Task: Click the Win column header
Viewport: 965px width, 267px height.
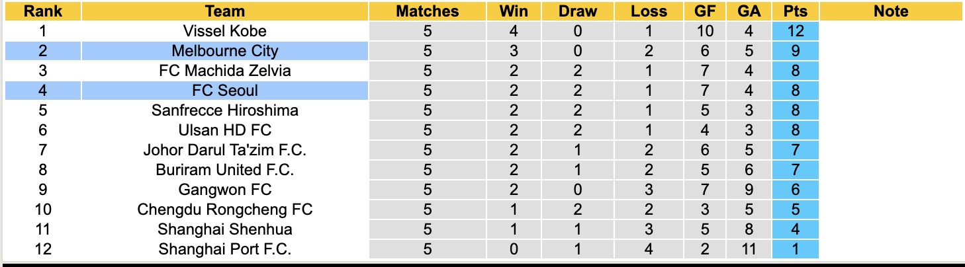Action: [514, 11]
